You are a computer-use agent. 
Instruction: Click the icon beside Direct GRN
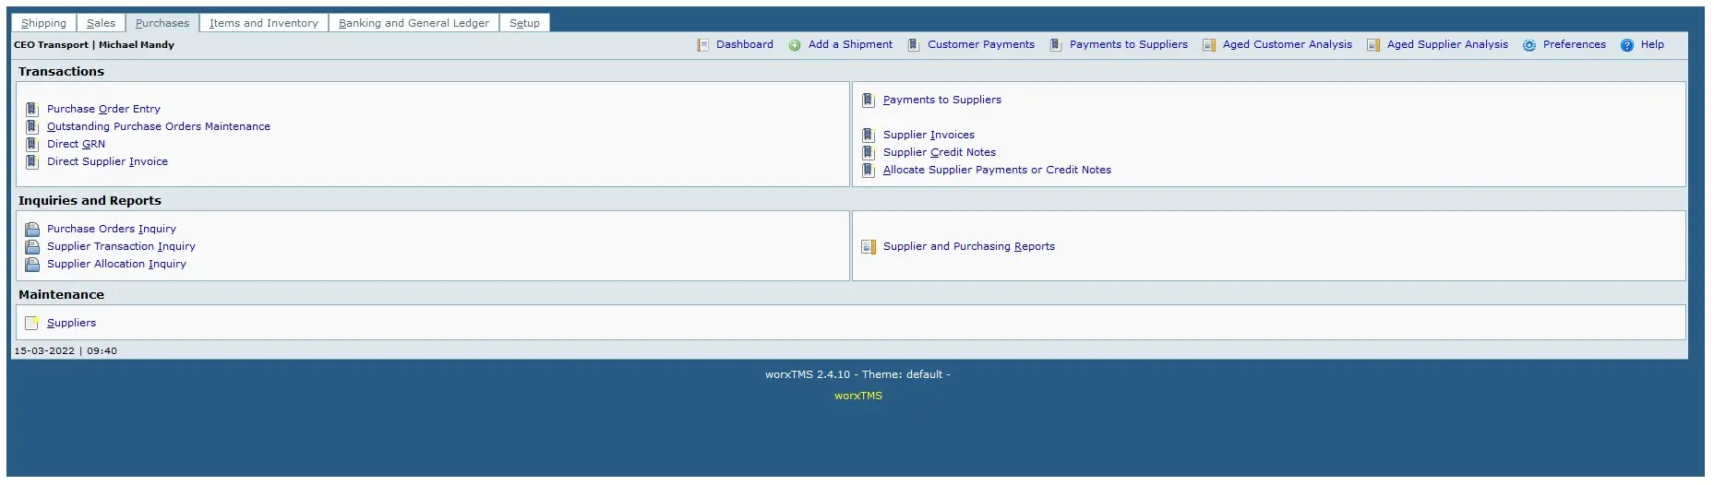point(31,144)
